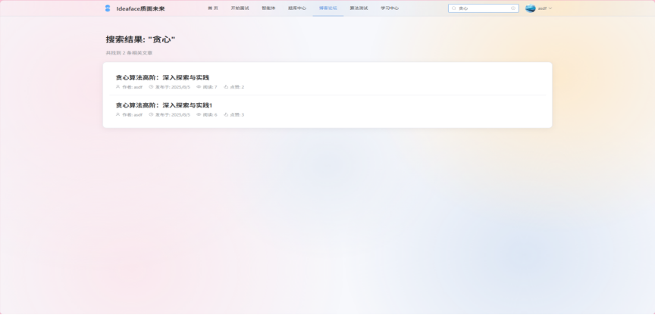Click clock icon of first article
The image size is (655, 315).
click(x=151, y=87)
